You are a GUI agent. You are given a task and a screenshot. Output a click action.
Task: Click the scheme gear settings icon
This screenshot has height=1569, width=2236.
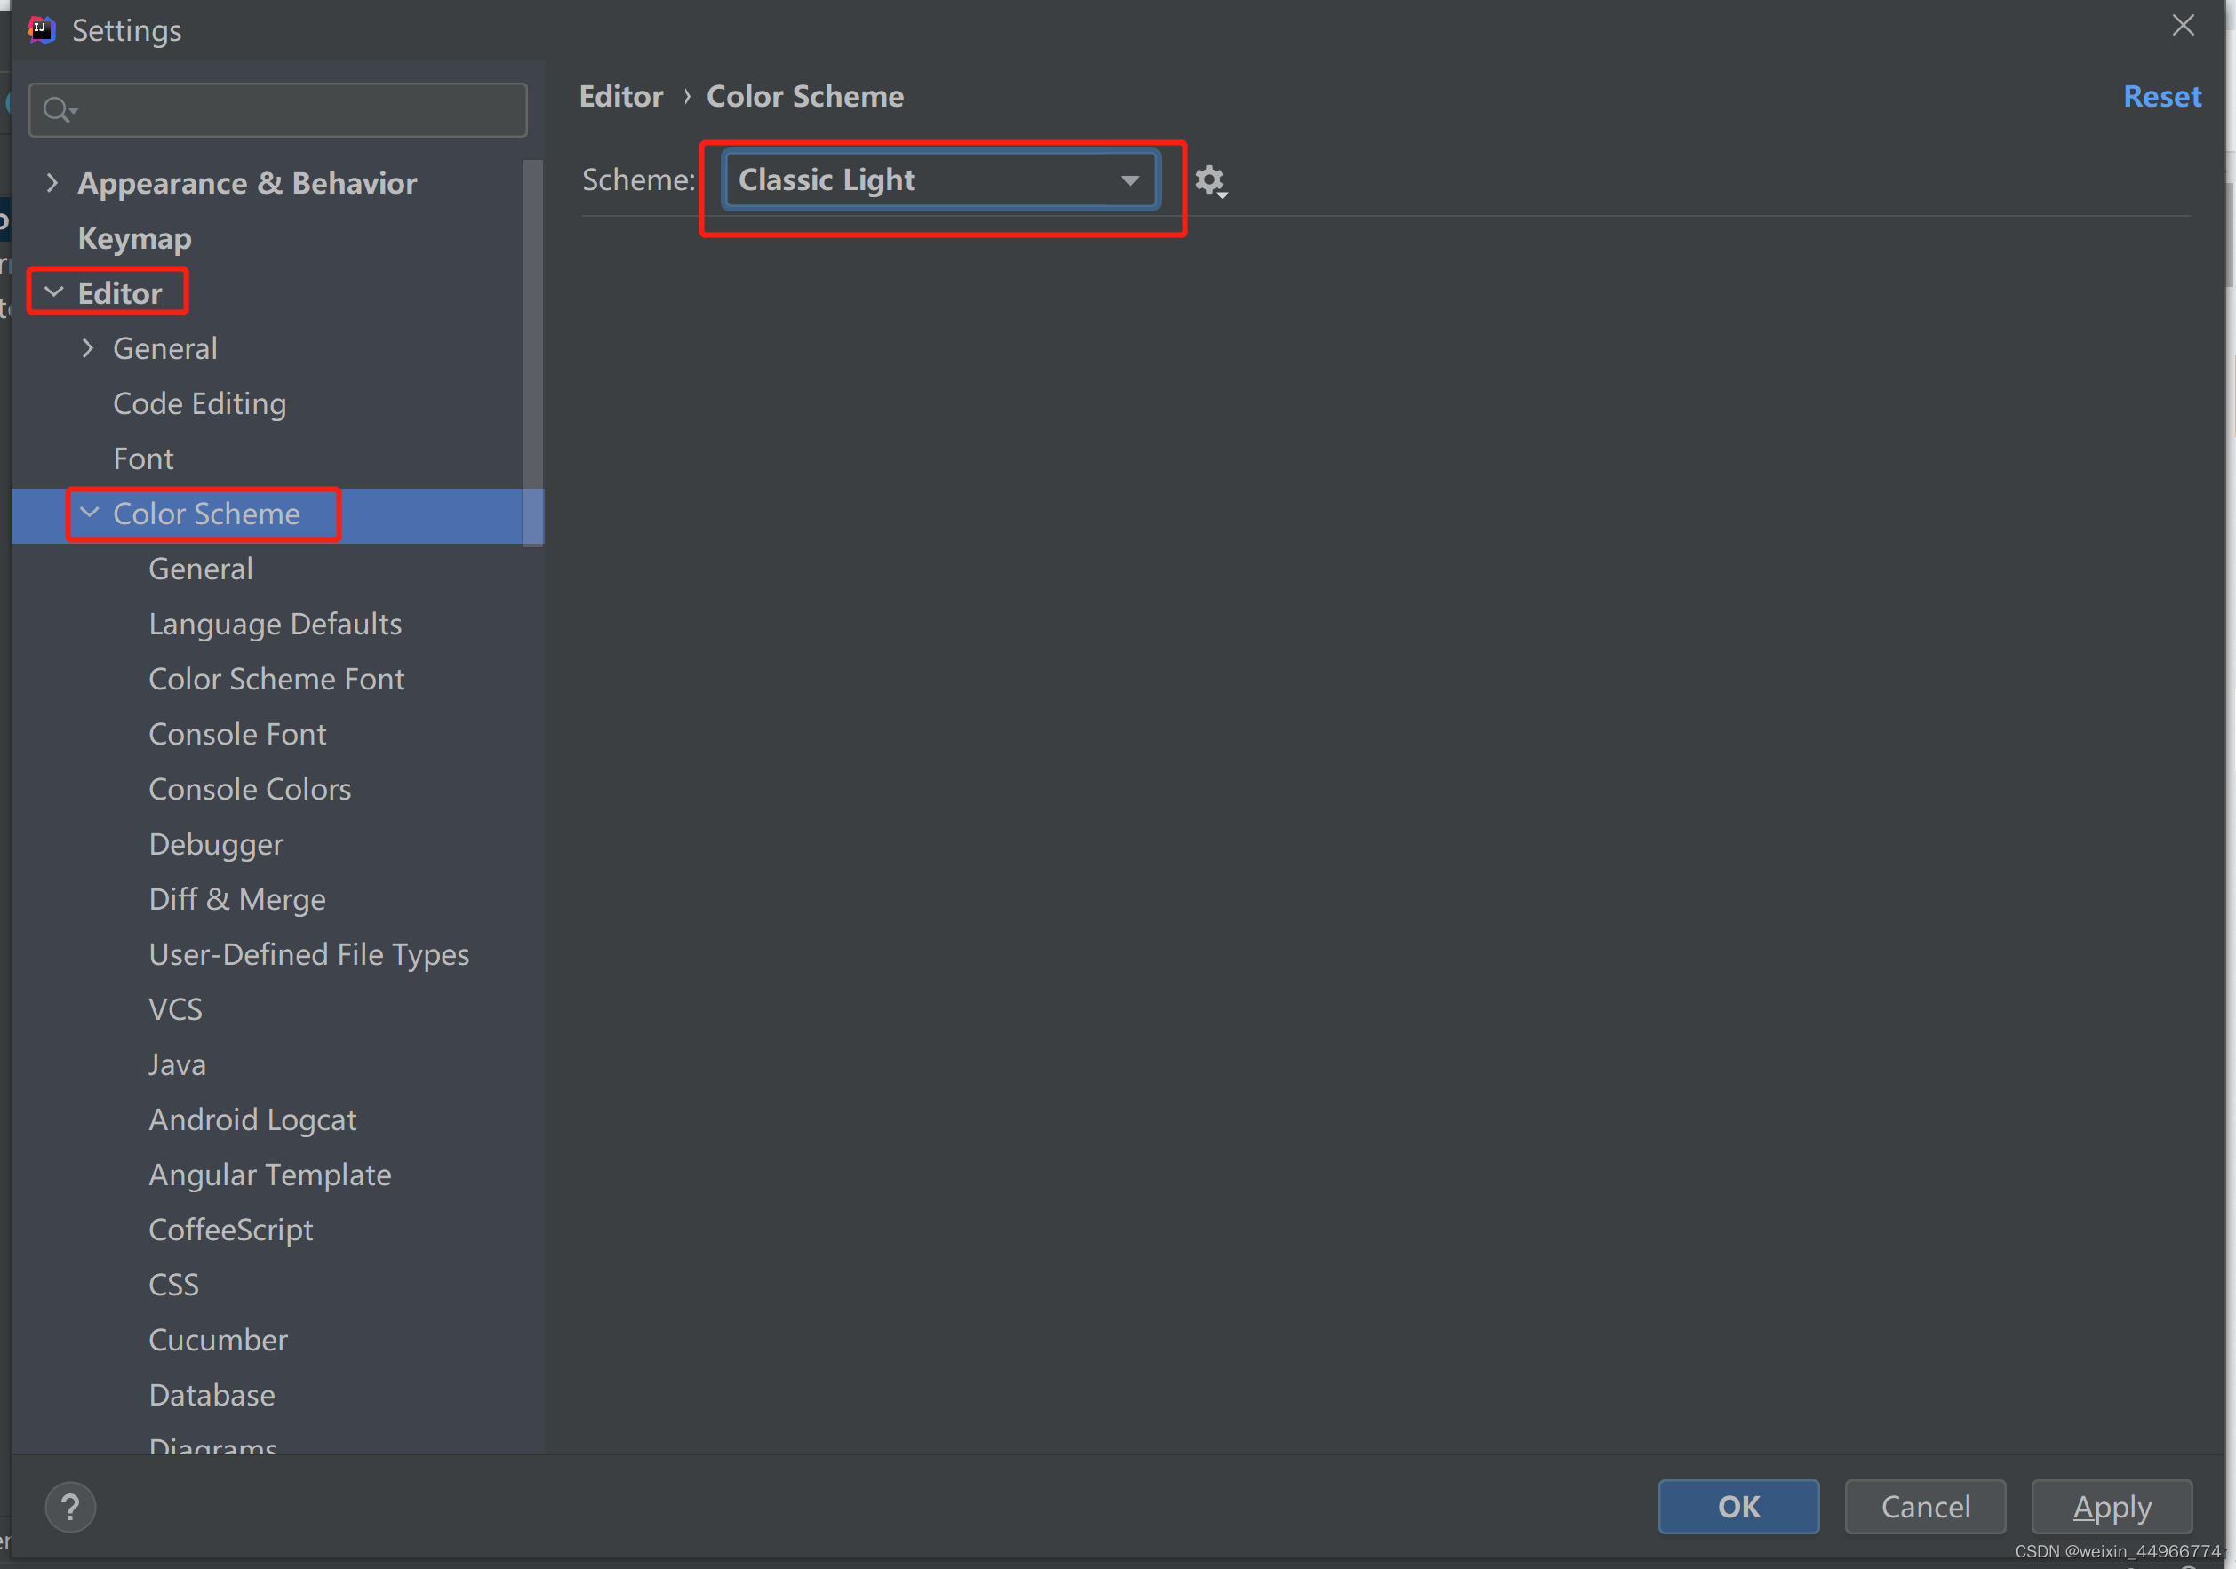pos(1210,181)
